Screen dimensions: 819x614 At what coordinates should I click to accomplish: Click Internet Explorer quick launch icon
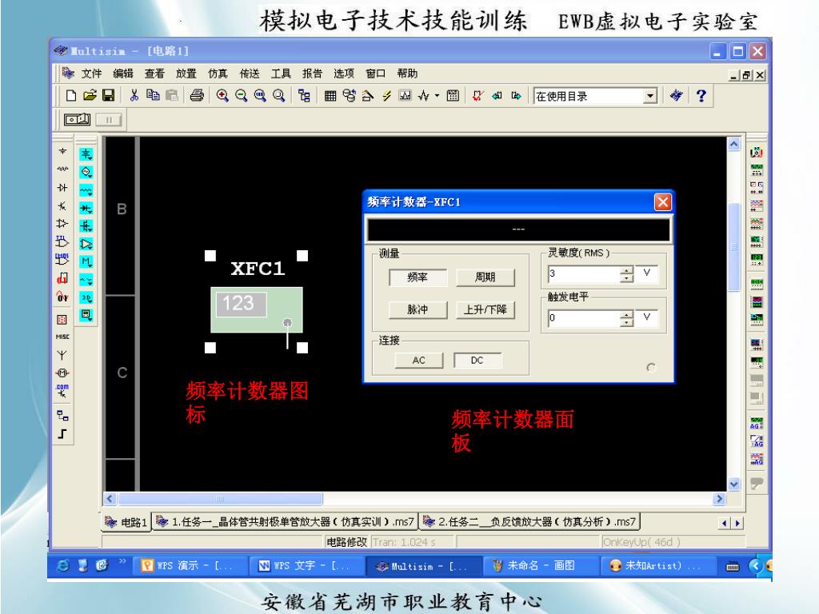click(x=62, y=565)
